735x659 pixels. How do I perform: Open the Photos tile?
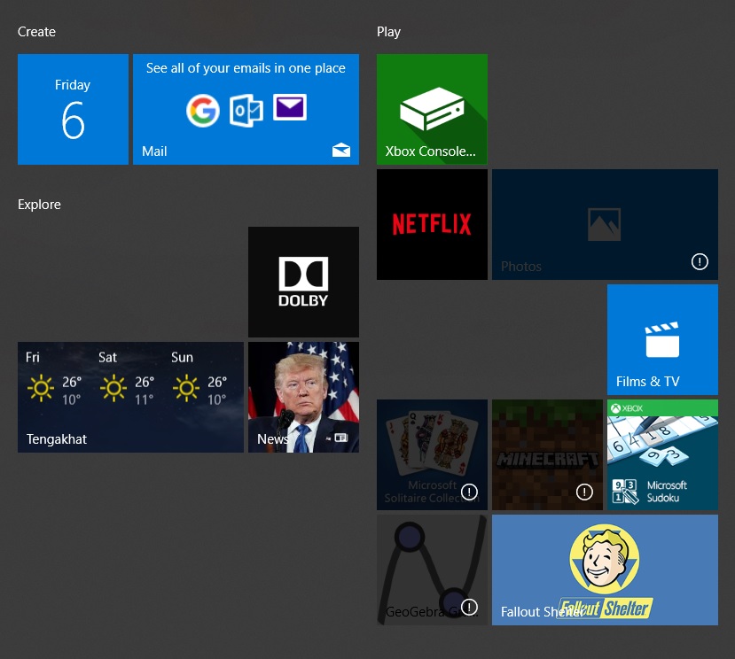pos(605,224)
